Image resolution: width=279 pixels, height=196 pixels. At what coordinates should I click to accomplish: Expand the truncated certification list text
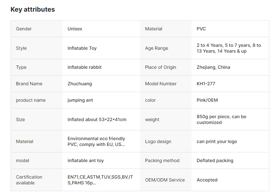point(100,180)
